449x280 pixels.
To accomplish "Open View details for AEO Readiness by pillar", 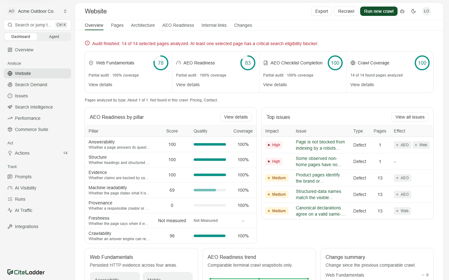I will click(236, 117).
